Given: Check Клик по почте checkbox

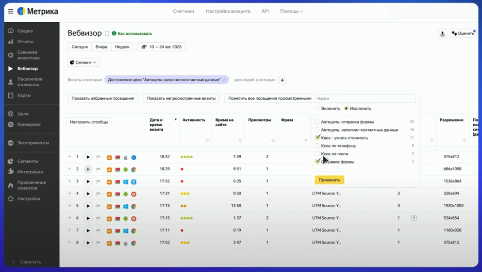Looking at the screenshot, I should click(x=317, y=153).
